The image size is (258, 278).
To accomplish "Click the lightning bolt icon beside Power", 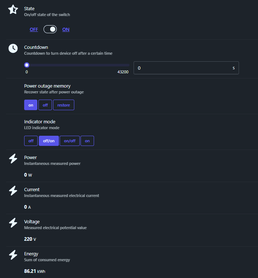I will point(13,159).
